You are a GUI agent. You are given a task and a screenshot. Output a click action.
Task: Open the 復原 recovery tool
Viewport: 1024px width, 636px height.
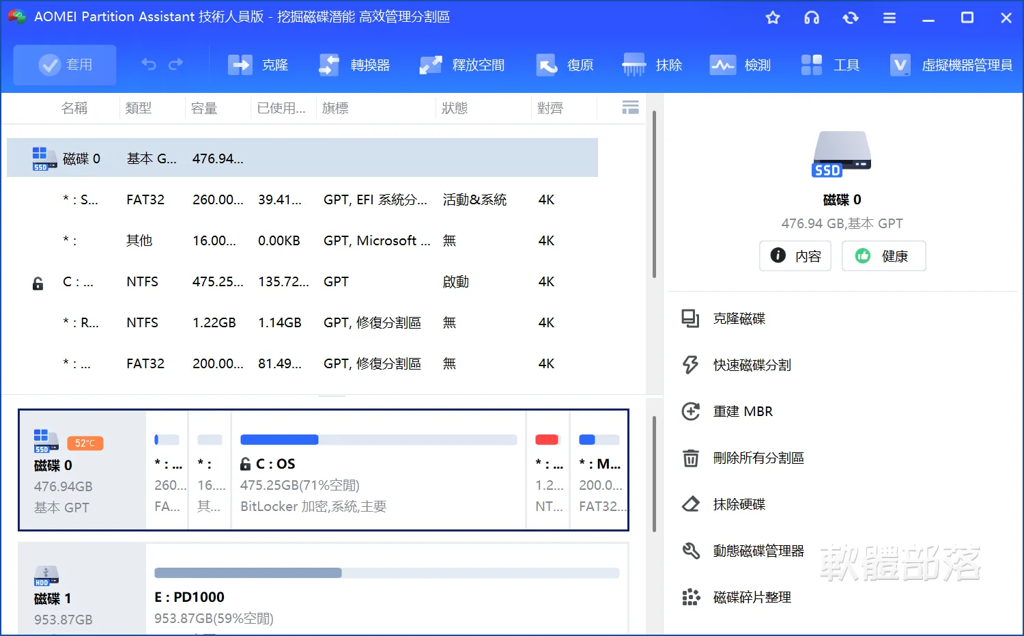click(565, 65)
